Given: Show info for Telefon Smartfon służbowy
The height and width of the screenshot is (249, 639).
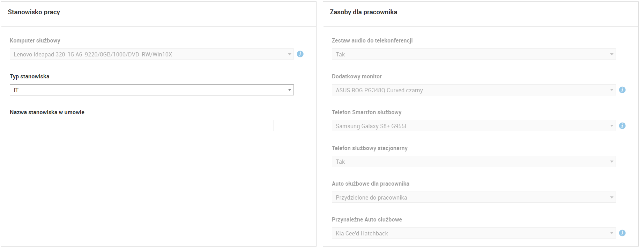Looking at the screenshot, I should coord(622,126).
